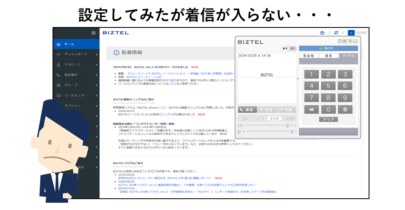Click the 受付可 availability status bar

point(328,48)
